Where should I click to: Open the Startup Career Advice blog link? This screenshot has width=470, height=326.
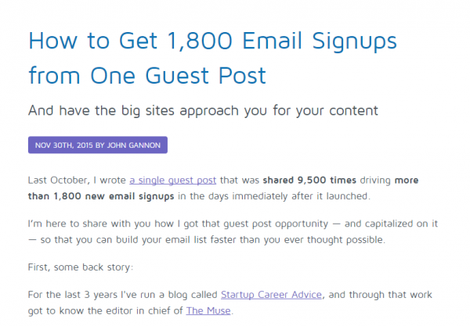(x=269, y=296)
